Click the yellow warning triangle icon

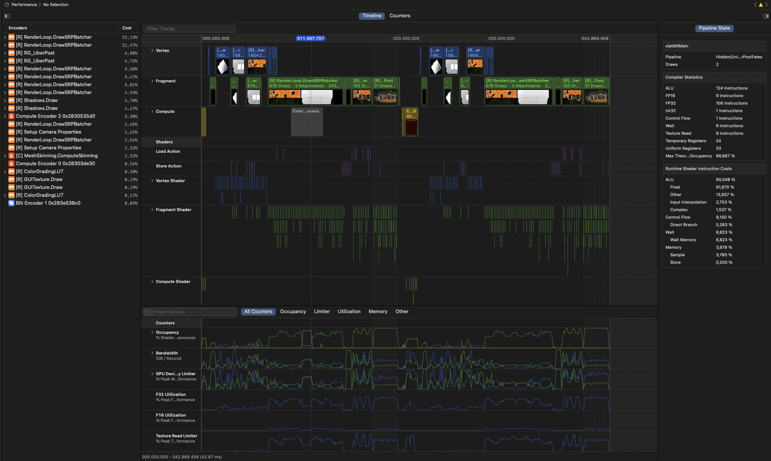tap(760, 5)
